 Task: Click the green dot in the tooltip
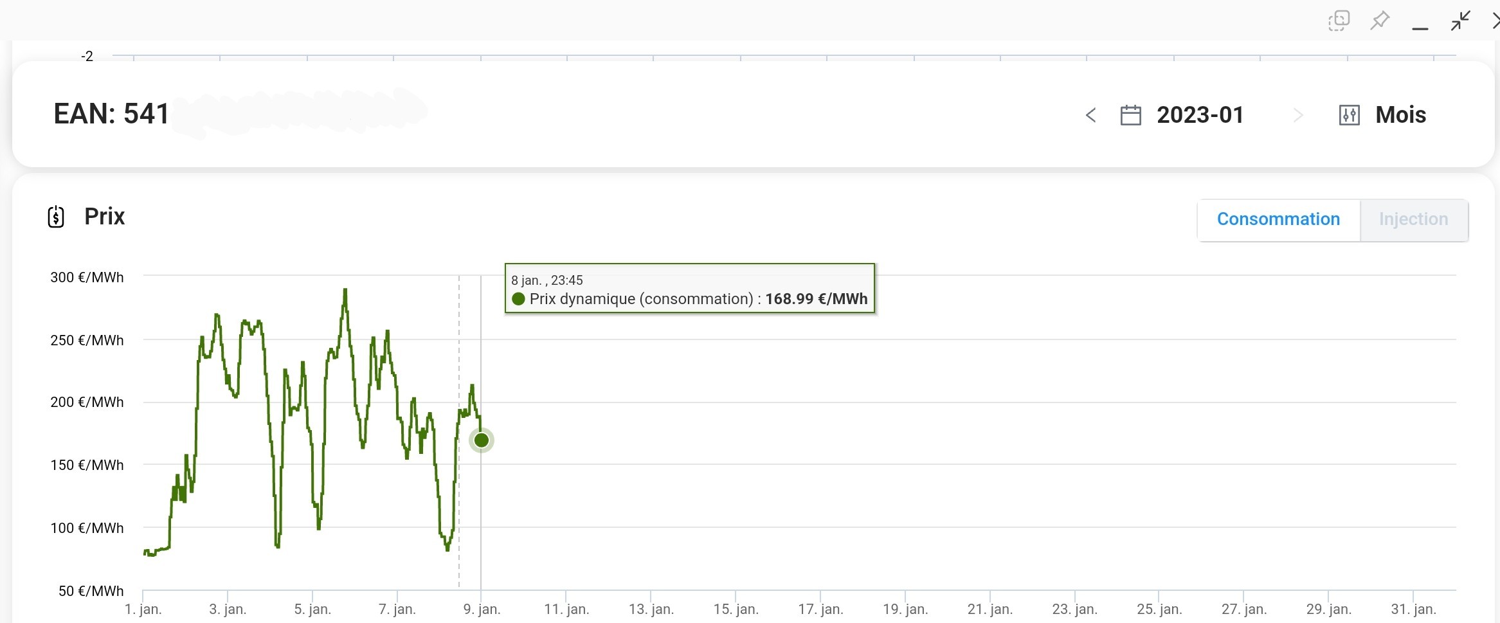[x=518, y=299]
